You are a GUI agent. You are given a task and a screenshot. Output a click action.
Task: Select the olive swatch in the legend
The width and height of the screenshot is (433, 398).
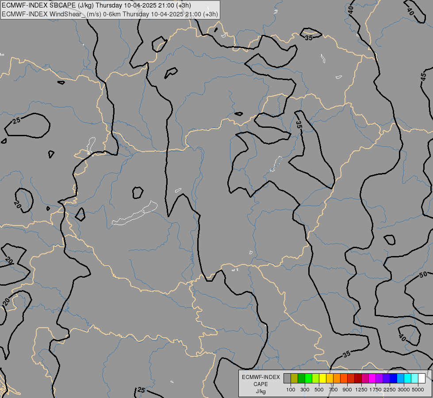(295, 379)
